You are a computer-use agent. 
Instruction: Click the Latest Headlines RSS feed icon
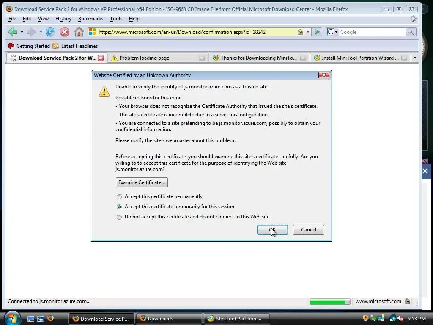(x=55, y=46)
